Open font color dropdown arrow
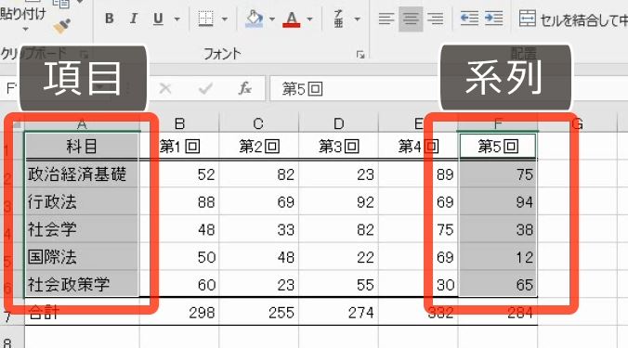This screenshot has height=348, width=628. tap(309, 19)
